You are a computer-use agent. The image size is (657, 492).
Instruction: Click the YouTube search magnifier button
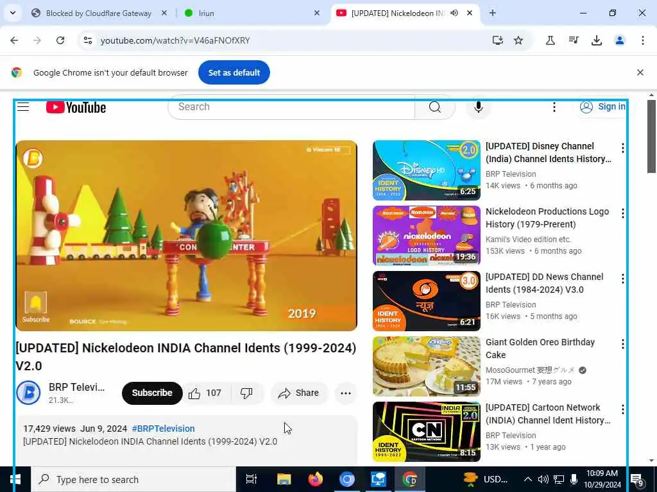click(x=435, y=107)
